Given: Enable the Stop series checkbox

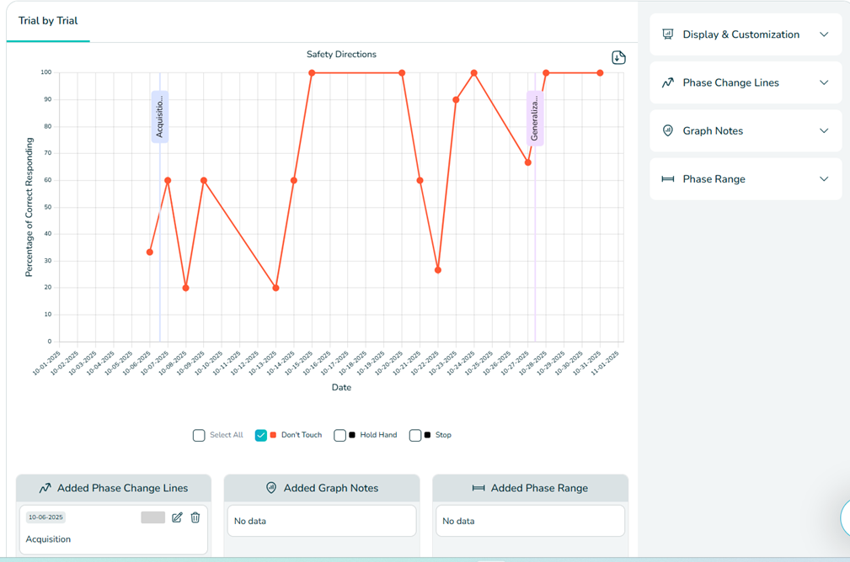Looking at the screenshot, I should [x=415, y=435].
